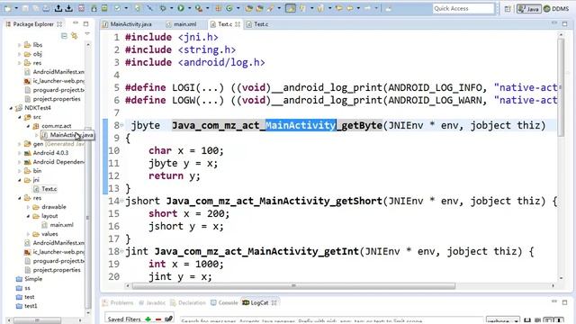The width and height of the screenshot is (576, 324).
Task: Collapse the NDKTest4 project
Action: click(11, 108)
